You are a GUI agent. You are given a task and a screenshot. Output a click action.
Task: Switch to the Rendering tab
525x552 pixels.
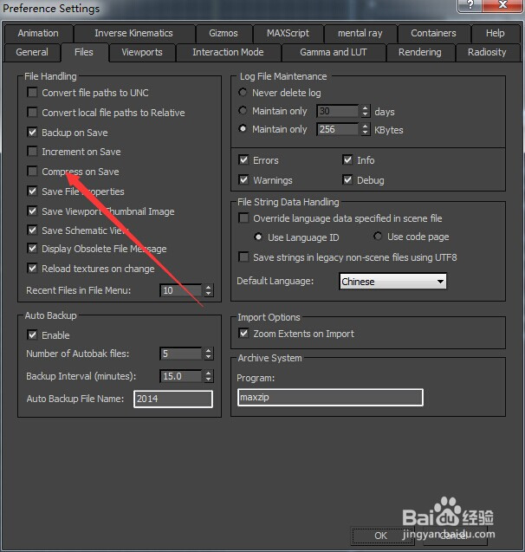[420, 53]
